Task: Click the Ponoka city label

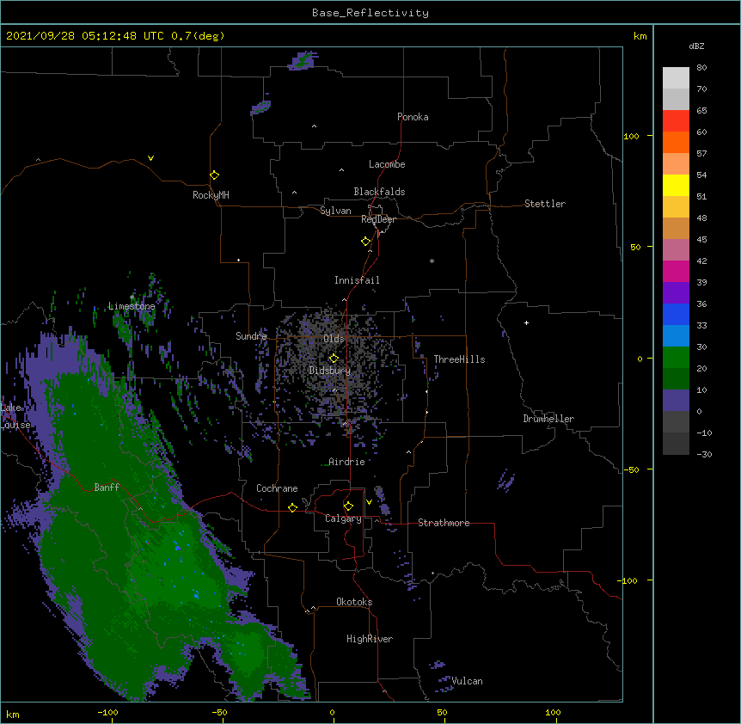Action: point(413,117)
